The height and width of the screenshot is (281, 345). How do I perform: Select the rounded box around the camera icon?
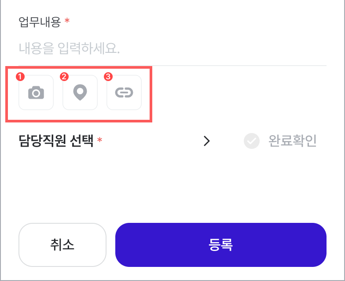click(x=36, y=92)
